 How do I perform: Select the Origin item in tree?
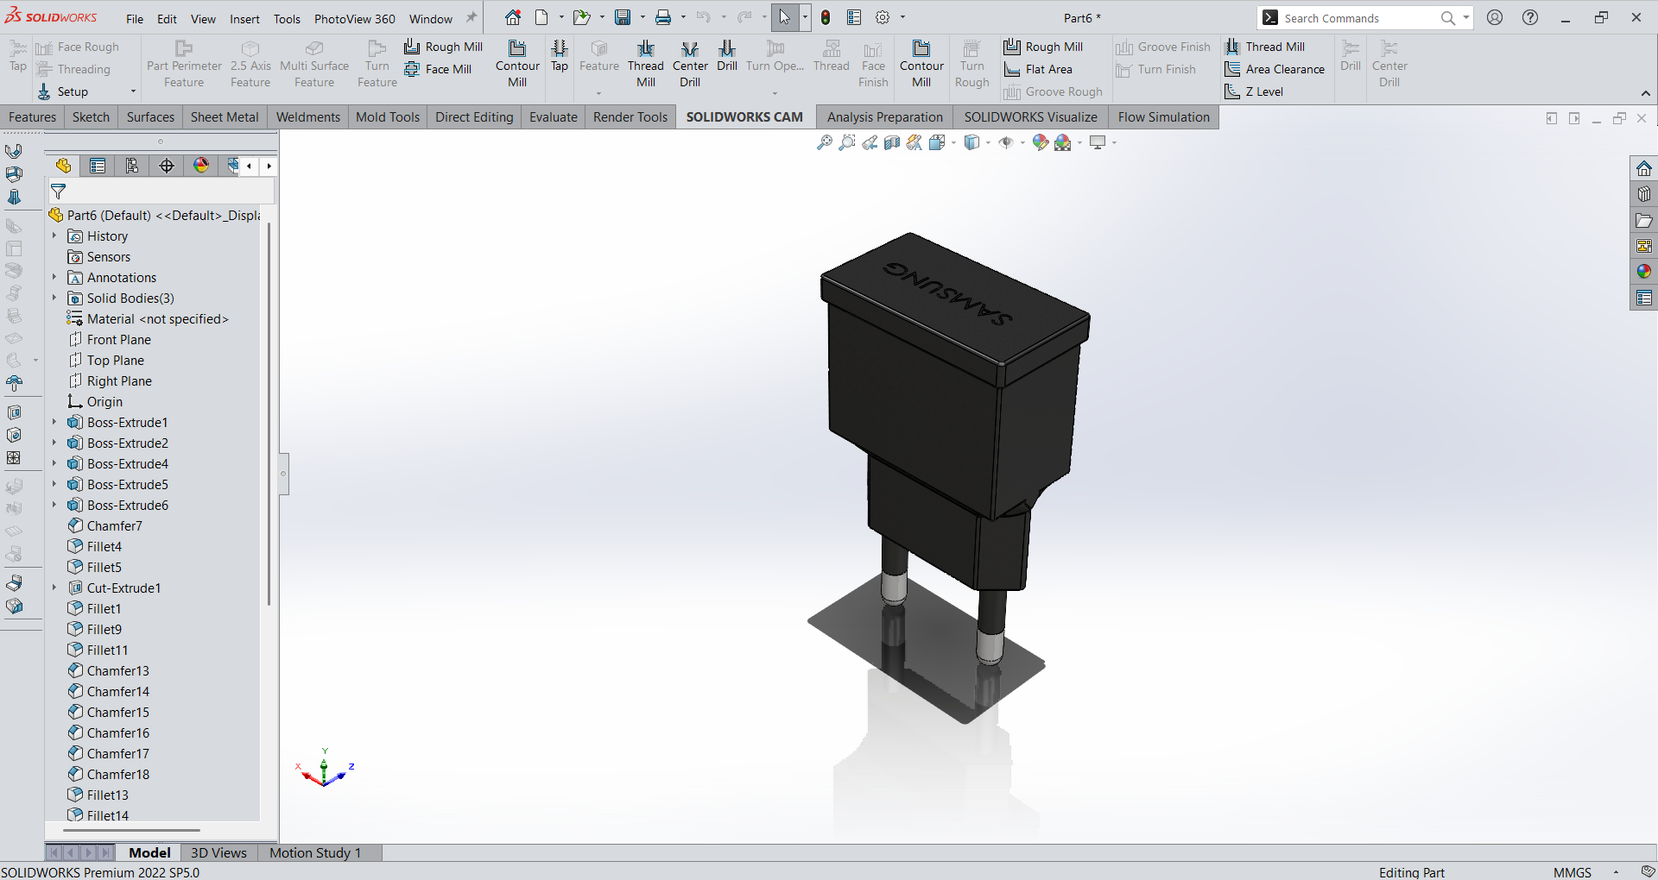coord(104,401)
